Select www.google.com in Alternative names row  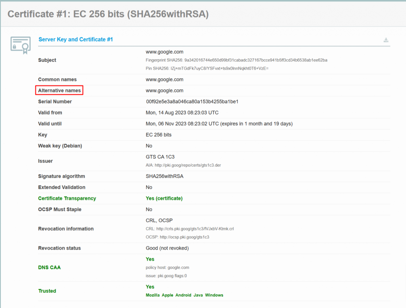tap(165, 90)
